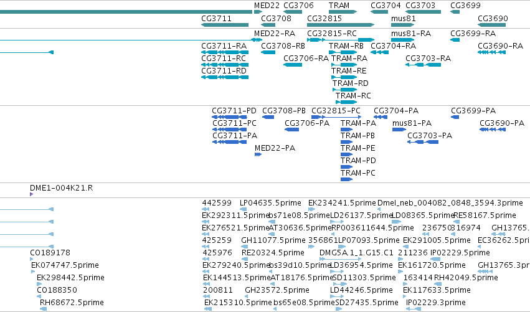Select the TRAM-PB protein
This screenshot has width=530, height=312.
pos(357,136)
